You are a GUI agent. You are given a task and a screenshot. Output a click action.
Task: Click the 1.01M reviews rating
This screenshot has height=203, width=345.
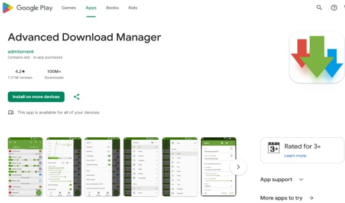click(x=20, y=74)
